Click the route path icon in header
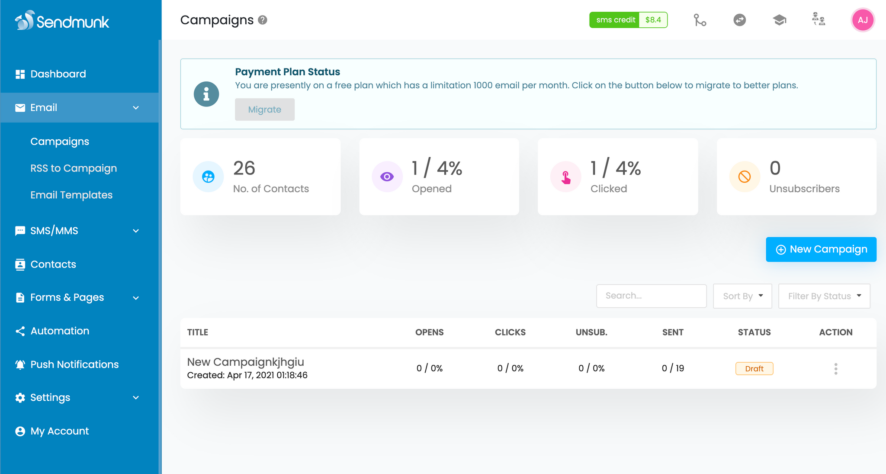This screenshot has width=886, height=474. [x=700, y=20]
